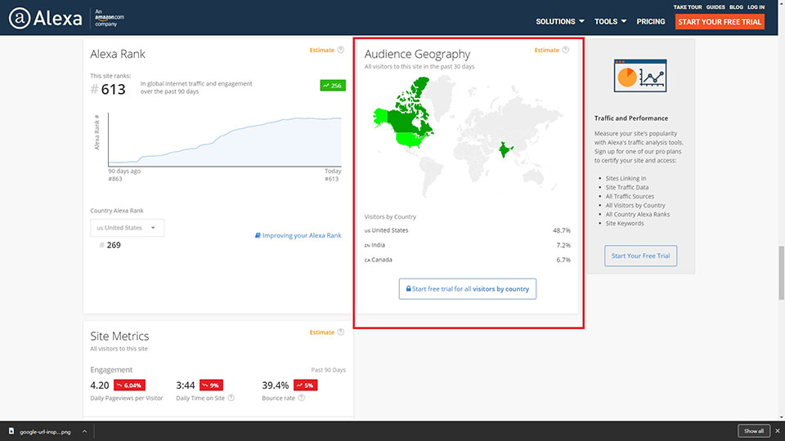Click Take Tour in top navigation
Screen dimensions: 785x441
[688, 7]
